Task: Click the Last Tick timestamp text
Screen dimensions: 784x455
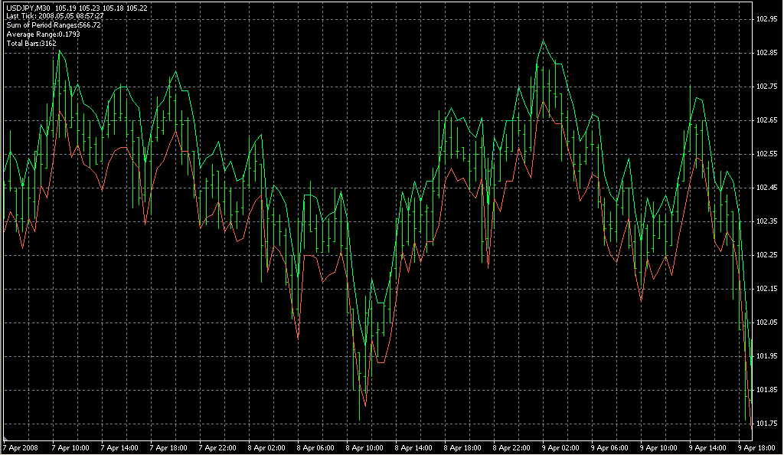Action: coord(54,16)
